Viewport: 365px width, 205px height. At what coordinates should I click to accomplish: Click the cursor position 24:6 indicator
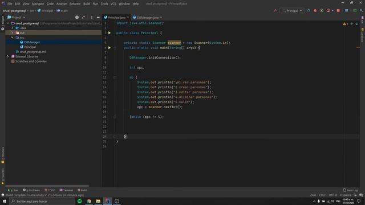click(313, 195)
